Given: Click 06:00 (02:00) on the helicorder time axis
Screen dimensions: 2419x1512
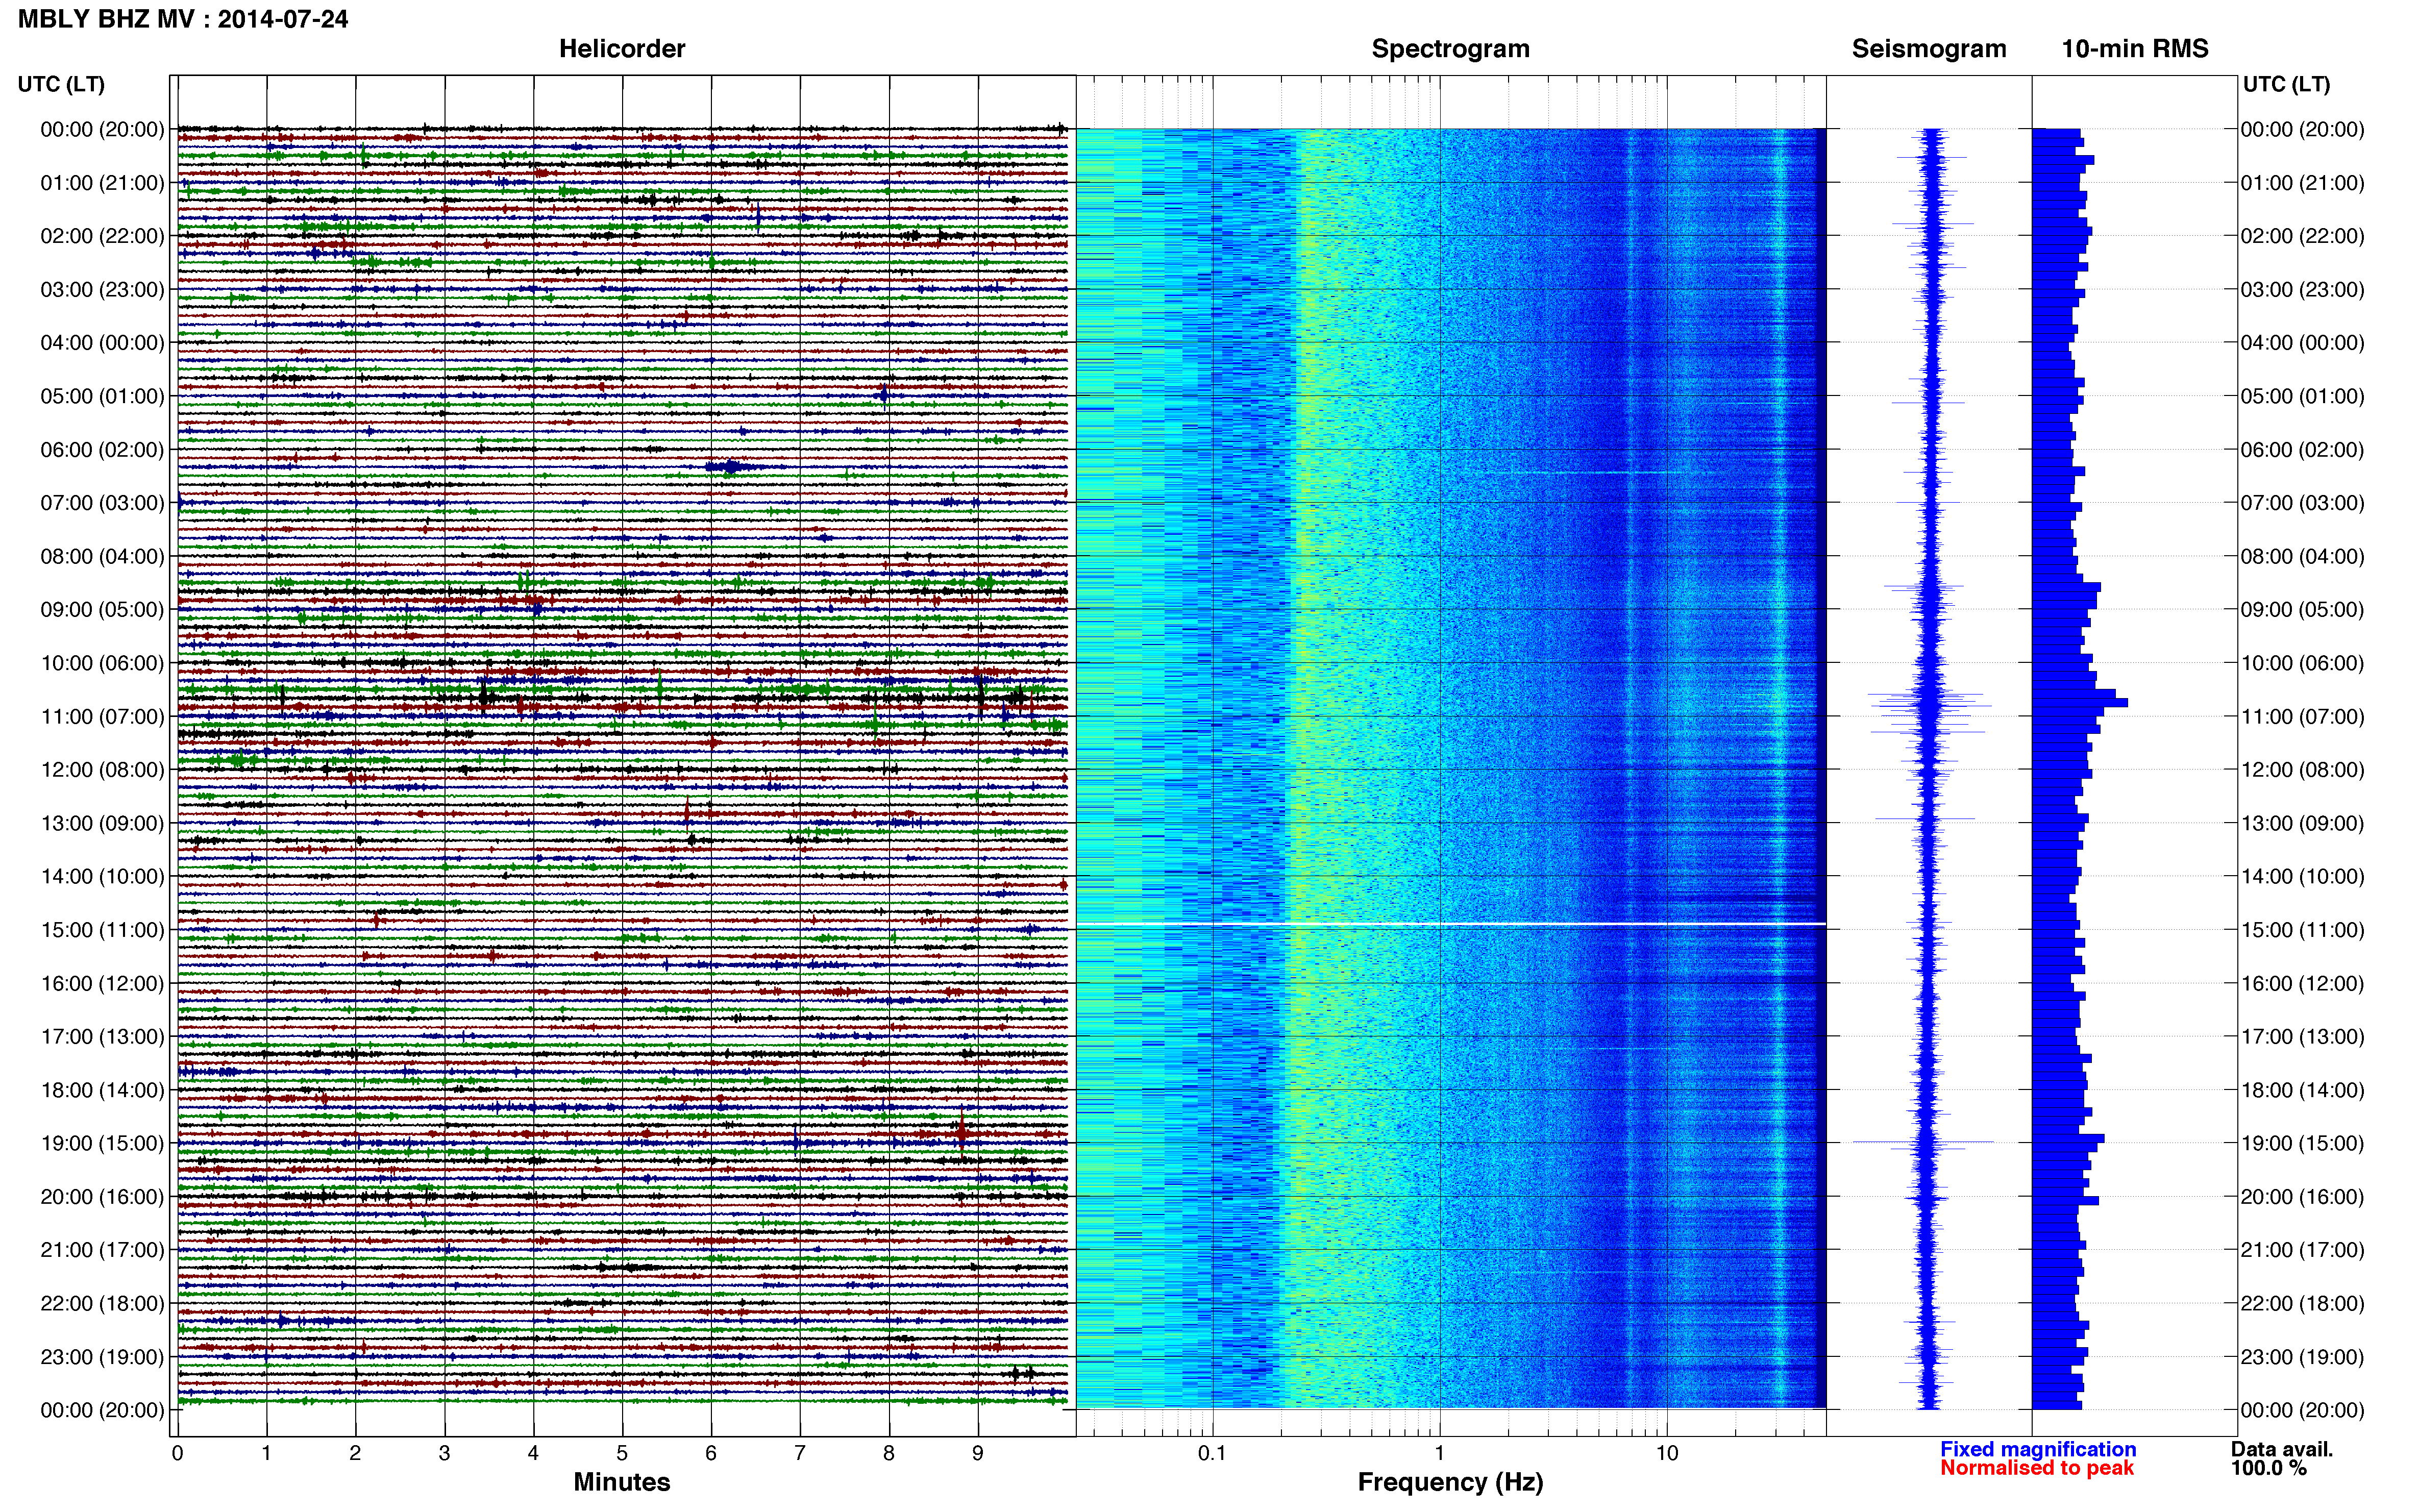Looking at the screenshot, I should point(102,450).
